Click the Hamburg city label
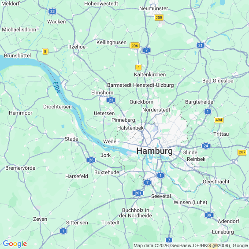Screen dimensions: 249x249 pyautogui.click(x=155, y=151)
